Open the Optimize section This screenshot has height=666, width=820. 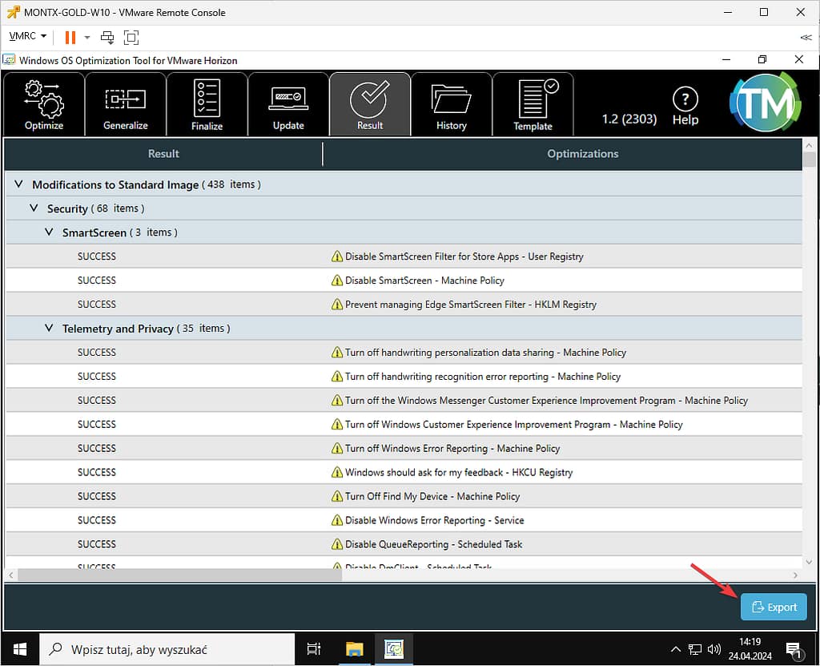[44, 104]
